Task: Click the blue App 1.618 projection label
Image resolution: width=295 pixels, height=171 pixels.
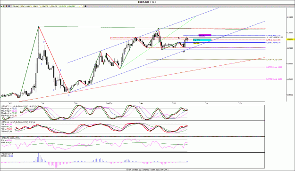Action: (x=273, y=35)
